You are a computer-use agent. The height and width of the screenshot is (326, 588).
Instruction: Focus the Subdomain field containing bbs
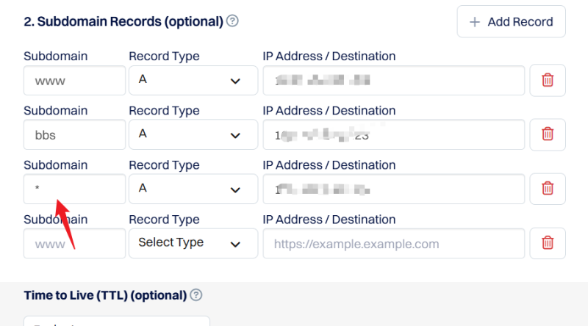click(74, 134)
